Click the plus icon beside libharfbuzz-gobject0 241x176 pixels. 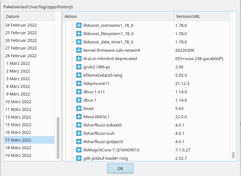point(79,142)
